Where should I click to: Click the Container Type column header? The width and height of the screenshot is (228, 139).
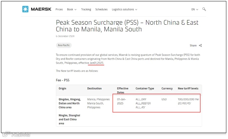point(145,88)
